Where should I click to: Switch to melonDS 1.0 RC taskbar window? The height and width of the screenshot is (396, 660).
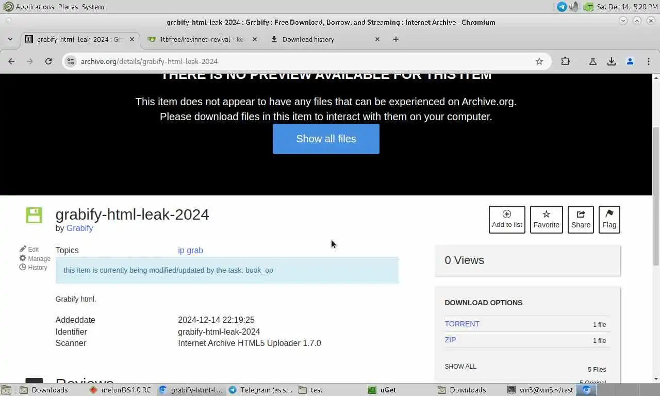(x=120, y=390)
